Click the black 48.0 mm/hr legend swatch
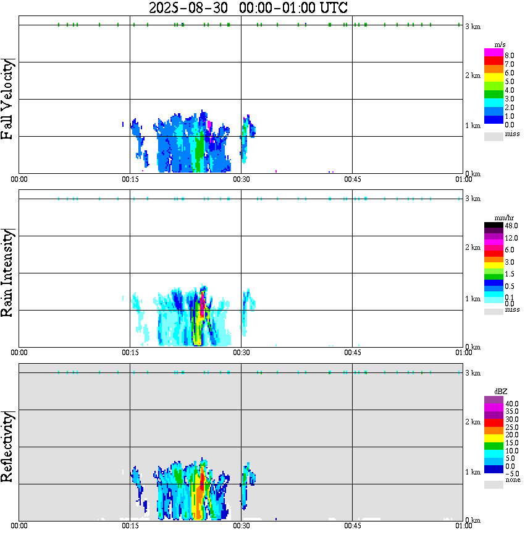Screen dimensions: 525x537 pyautogui.click(x=493, y=225)
